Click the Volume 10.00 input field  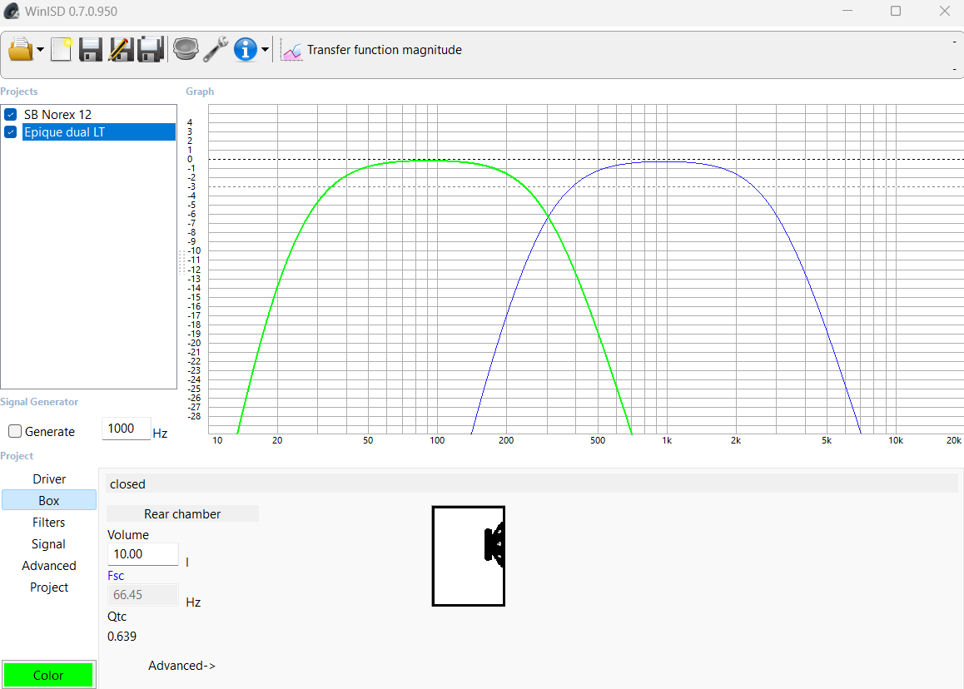(x=142, y=554)
